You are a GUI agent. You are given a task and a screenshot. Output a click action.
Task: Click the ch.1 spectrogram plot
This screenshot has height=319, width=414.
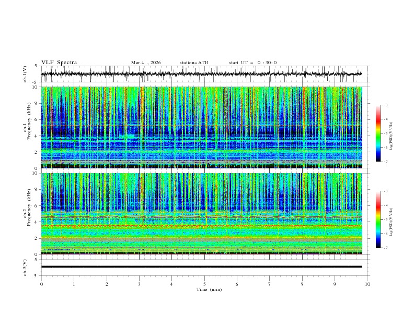202,127
